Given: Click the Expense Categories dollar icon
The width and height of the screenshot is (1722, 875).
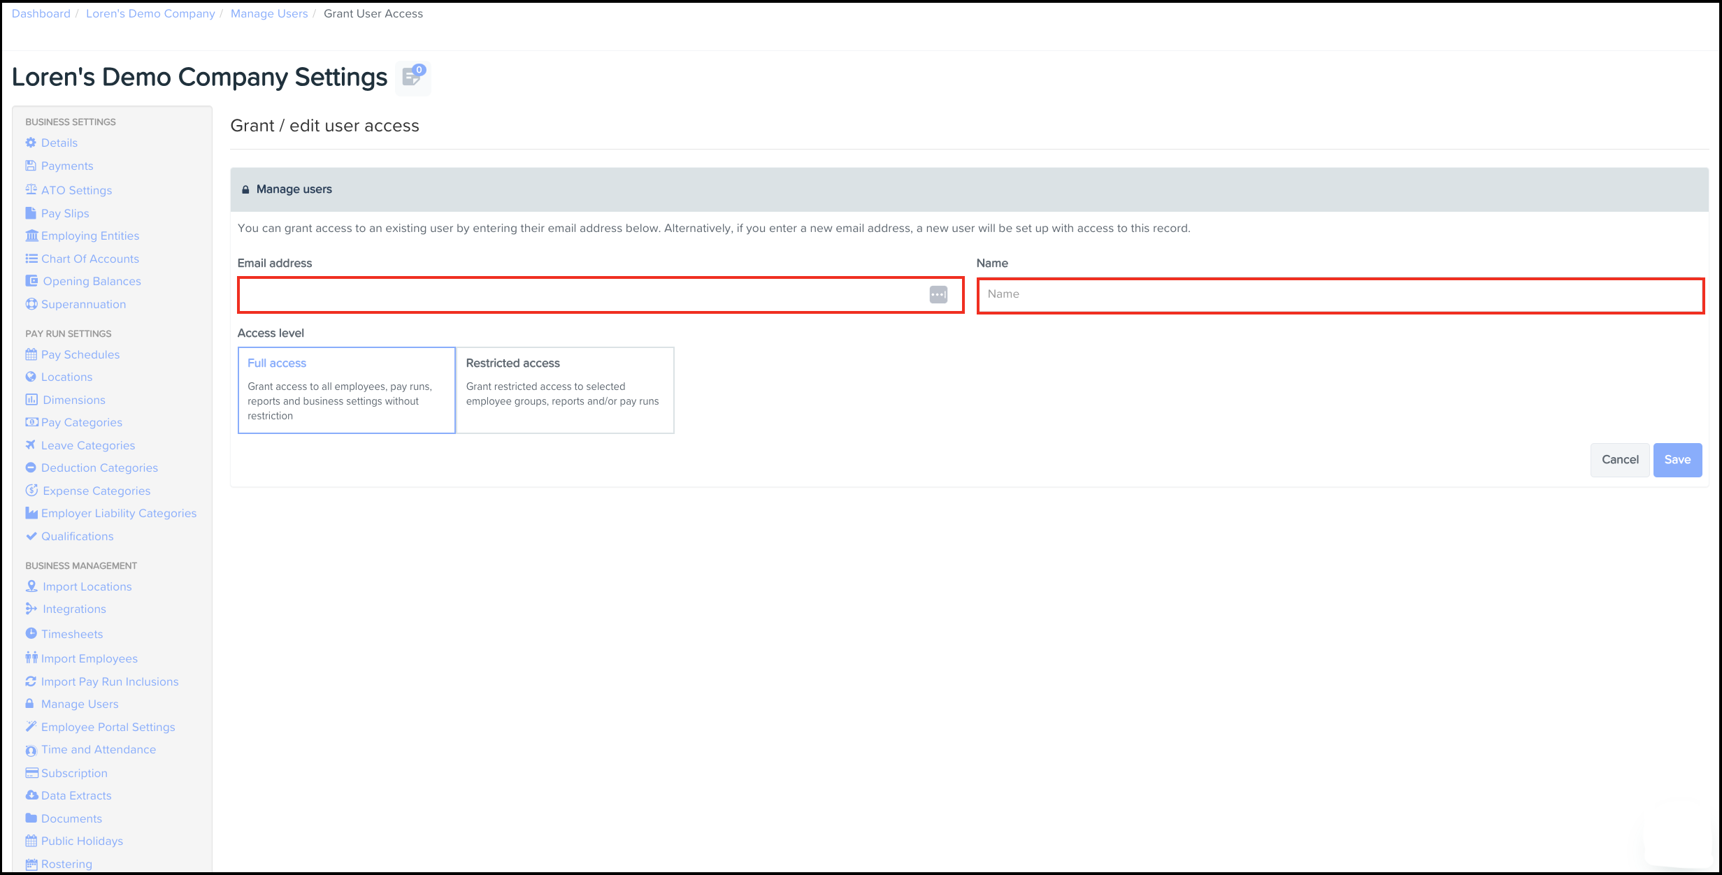Looking at the screenshot, I should (x=31, y=491).
